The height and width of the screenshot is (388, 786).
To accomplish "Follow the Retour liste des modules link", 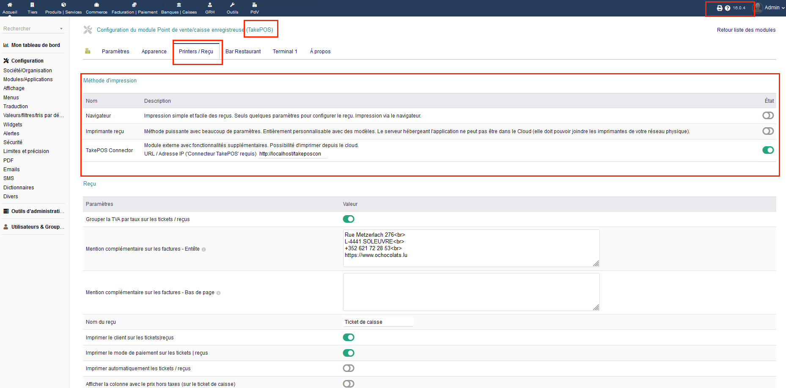I will (x=746, y=30).
